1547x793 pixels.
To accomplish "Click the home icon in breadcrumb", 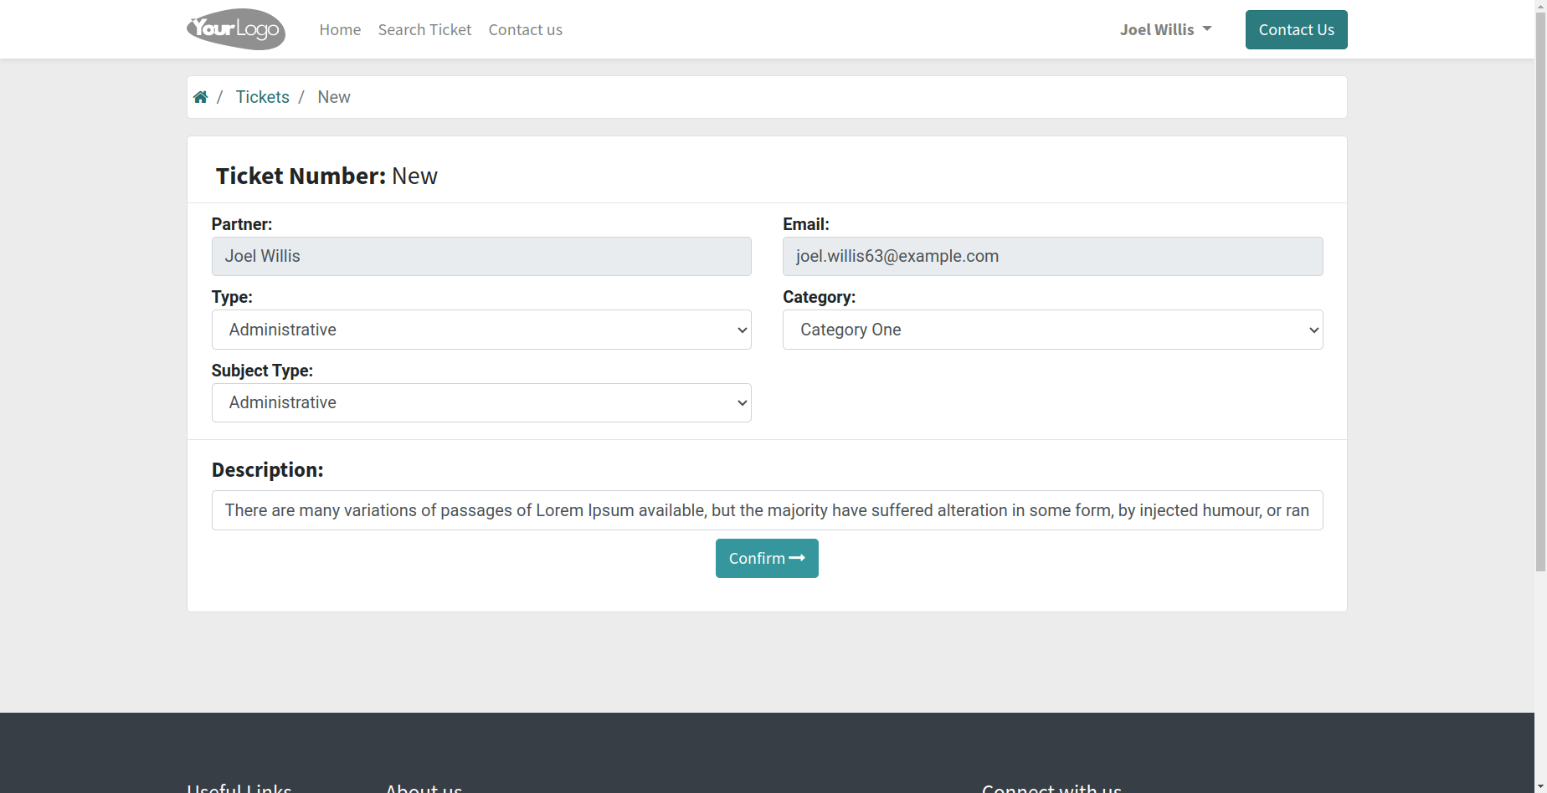I will click(x=200, y=97).
